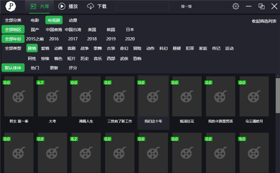Click the app logo in the title bar
Viewport: 280px width, 173px height.
(11, 6)
